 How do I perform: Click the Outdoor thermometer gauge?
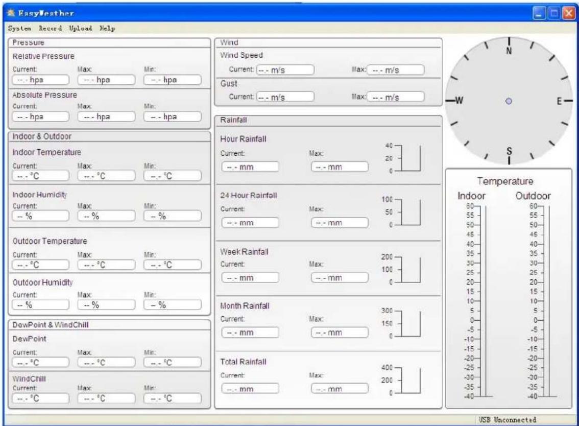click(542, 301)
